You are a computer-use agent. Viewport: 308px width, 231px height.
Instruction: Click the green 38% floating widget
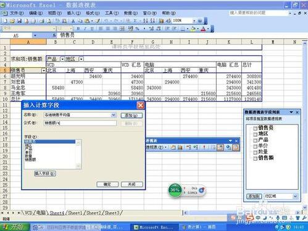(x=175, y=190)
